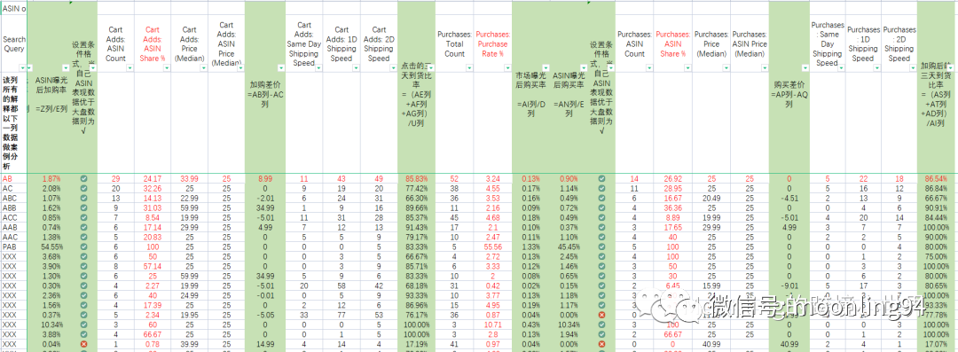Click the green check icon beside 1.10% in row AAC
This screenshot has height=352, width=958.
pyautogui.click(x=601, y=236)
